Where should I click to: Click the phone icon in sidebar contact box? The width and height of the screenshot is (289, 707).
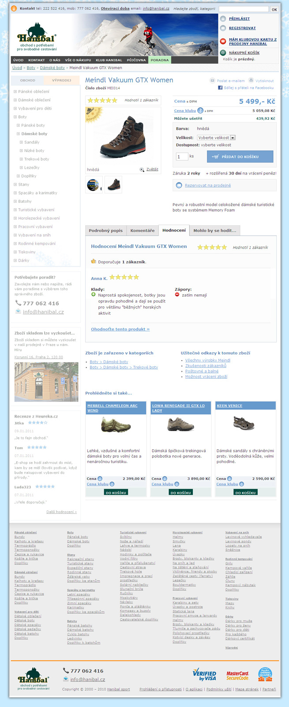[x=18, y=303]
